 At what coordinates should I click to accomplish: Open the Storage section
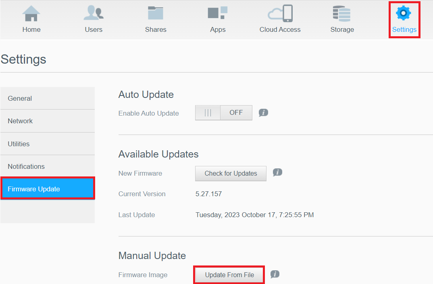point(342,14)
